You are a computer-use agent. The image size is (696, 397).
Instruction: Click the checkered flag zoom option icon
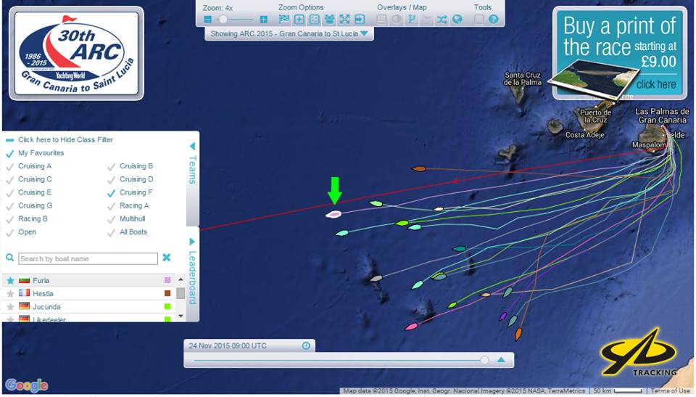click(284, 19)
